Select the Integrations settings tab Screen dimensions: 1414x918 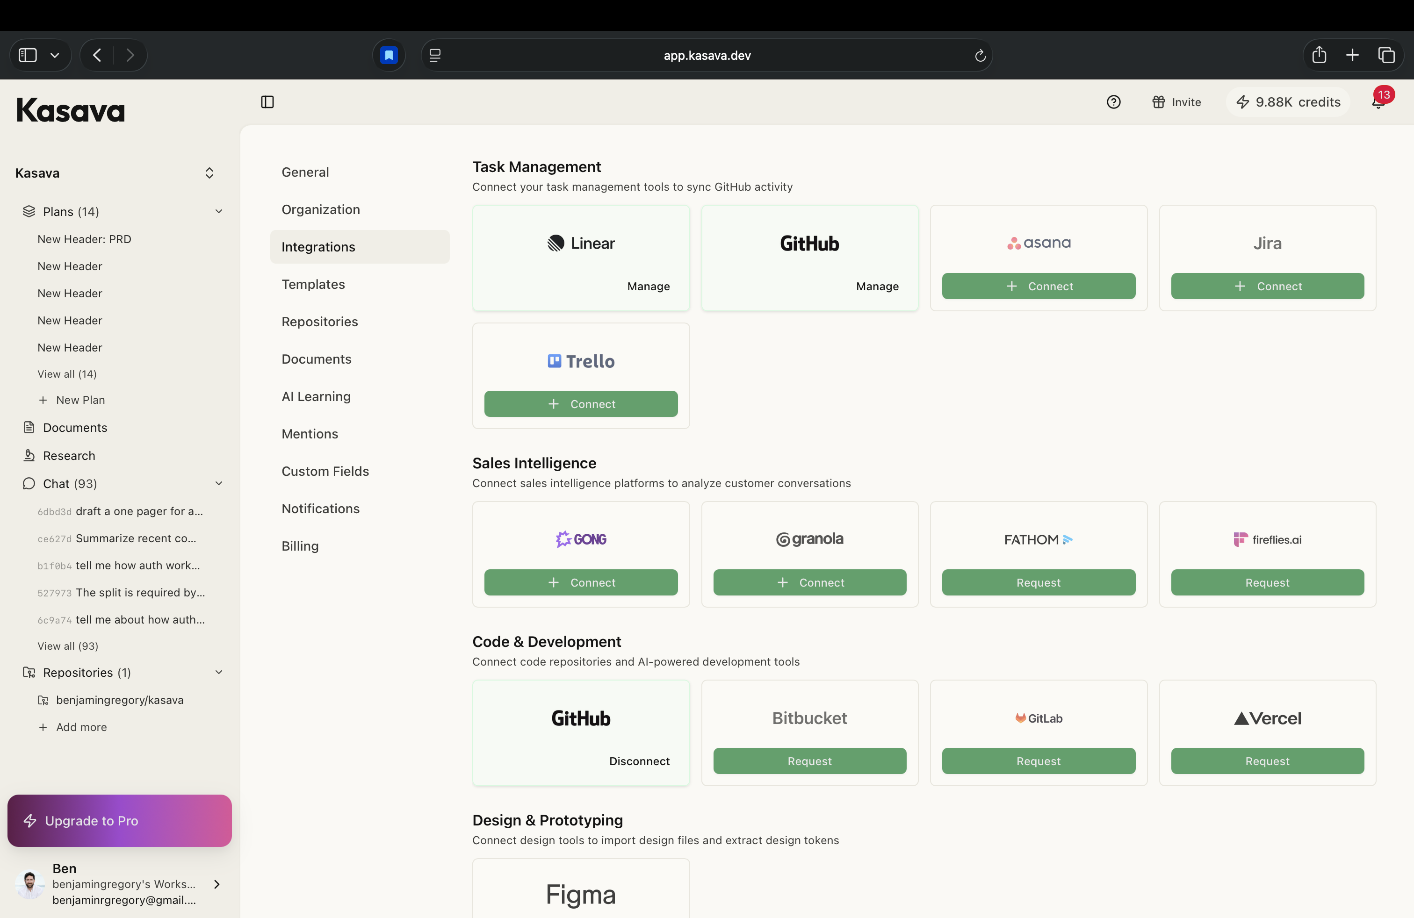[360, 247]
